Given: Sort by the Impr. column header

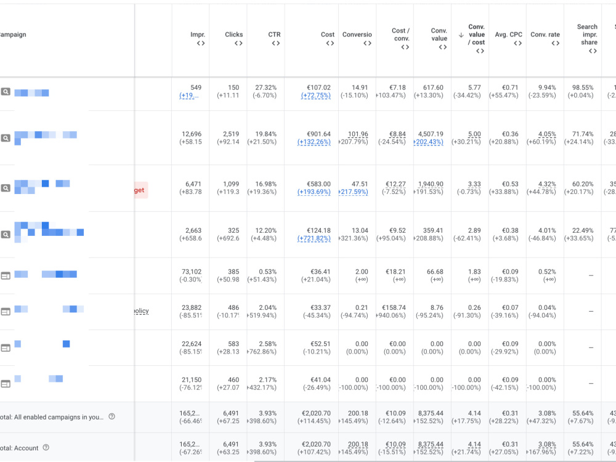Looking at the screenshot, I should pyautogui.click(x=198, y=34).
